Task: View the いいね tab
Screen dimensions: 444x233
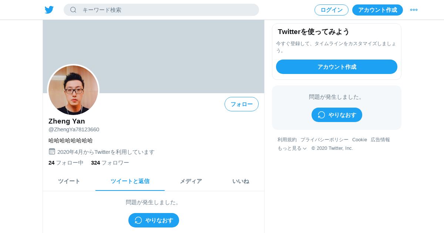Action: tap(240, 181)
